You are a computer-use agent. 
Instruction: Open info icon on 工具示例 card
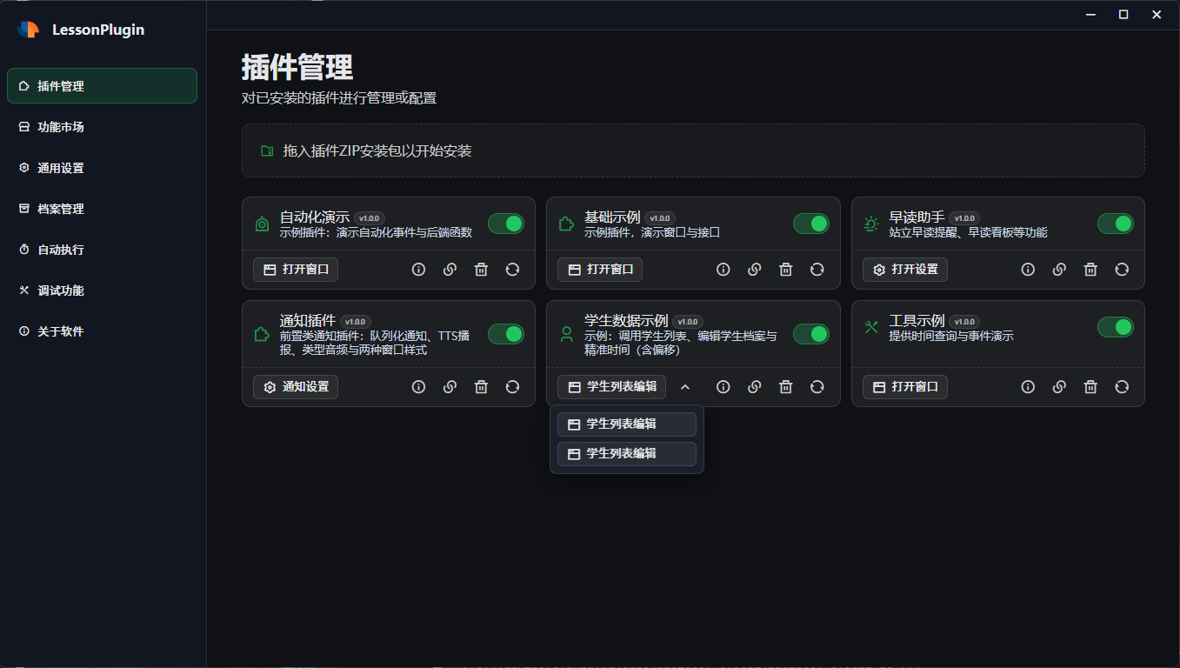1028,387
